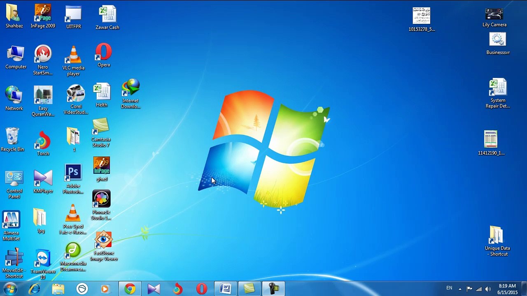Select the 11412190_1... image file
527x296 pixels.
point(491,143)
